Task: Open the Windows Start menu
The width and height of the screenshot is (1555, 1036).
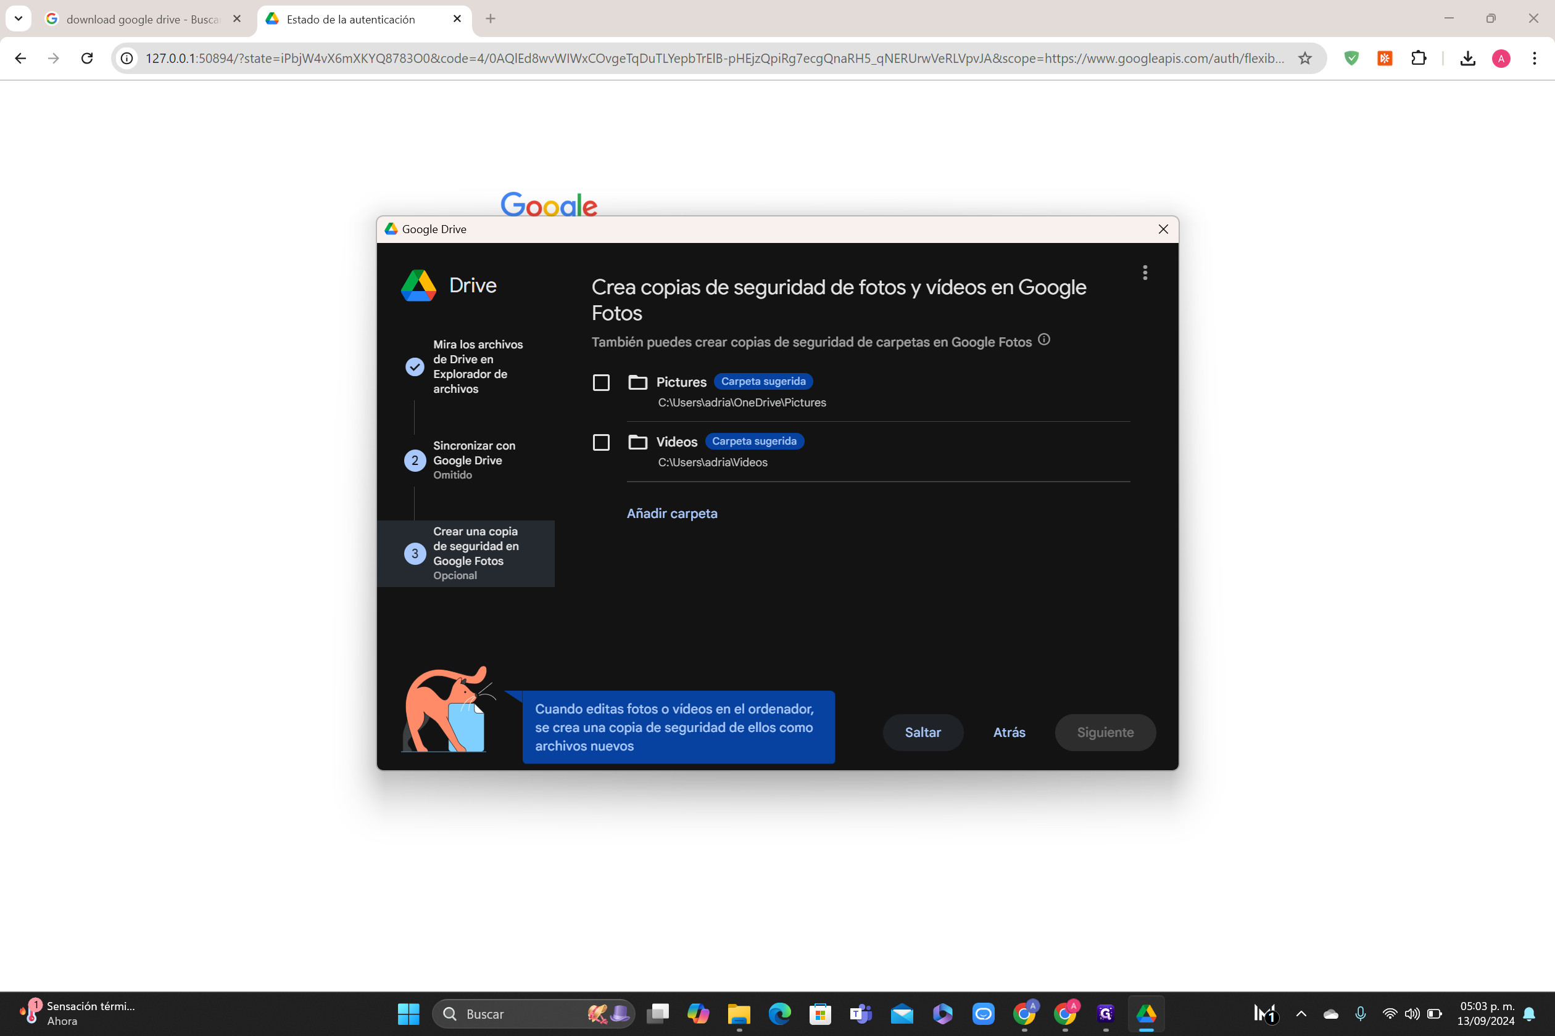Action: coord(408,1014)
